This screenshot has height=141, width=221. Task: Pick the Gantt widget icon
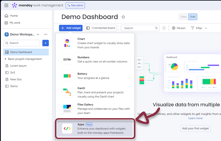67,92
